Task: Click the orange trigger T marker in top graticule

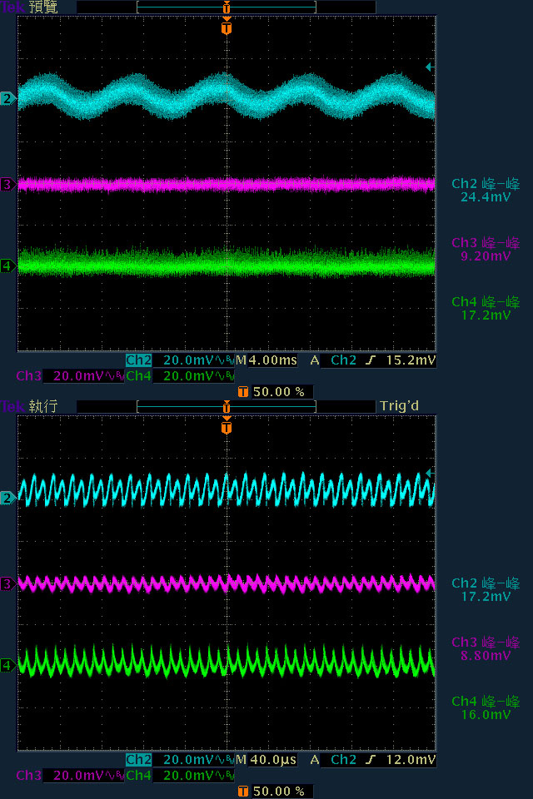Action: 227,27
